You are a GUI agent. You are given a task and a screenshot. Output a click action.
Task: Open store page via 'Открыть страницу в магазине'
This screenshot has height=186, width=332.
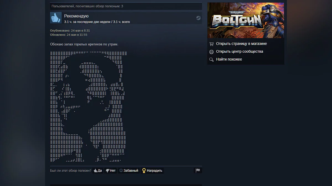(241, 44)
